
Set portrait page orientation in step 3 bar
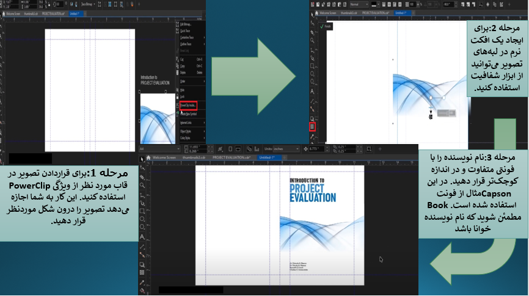click(x=230, y=149)
